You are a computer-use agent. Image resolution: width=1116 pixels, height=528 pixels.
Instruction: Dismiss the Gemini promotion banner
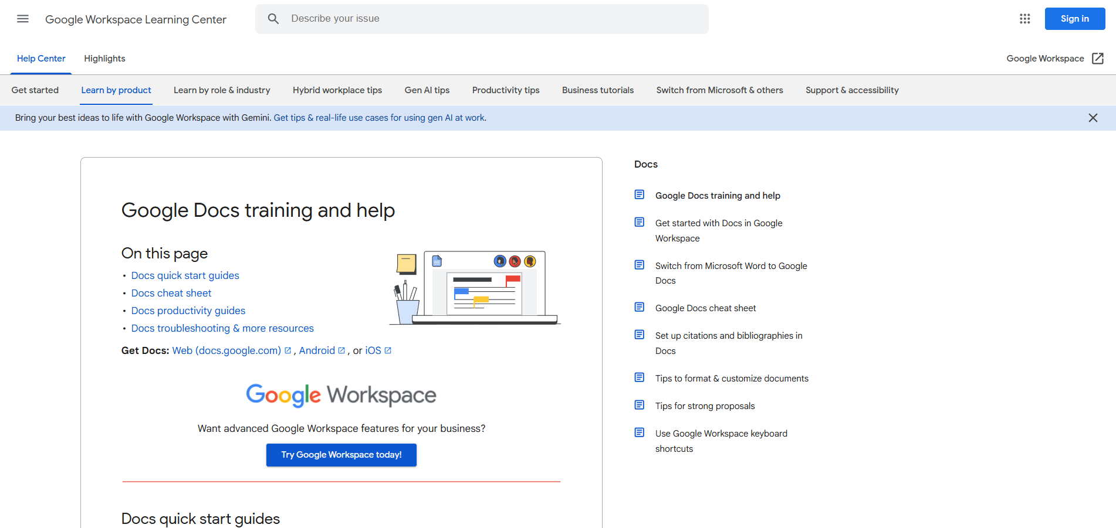[x=1093, y=118]
